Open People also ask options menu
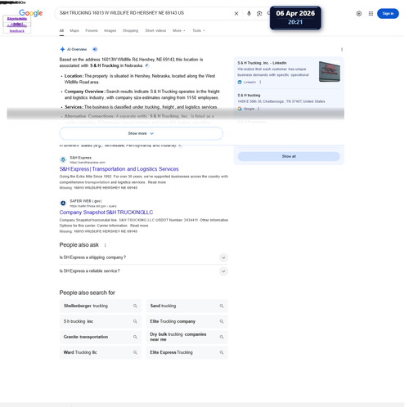The width and height of the screenshot is (409, 407). click(105, 245)
